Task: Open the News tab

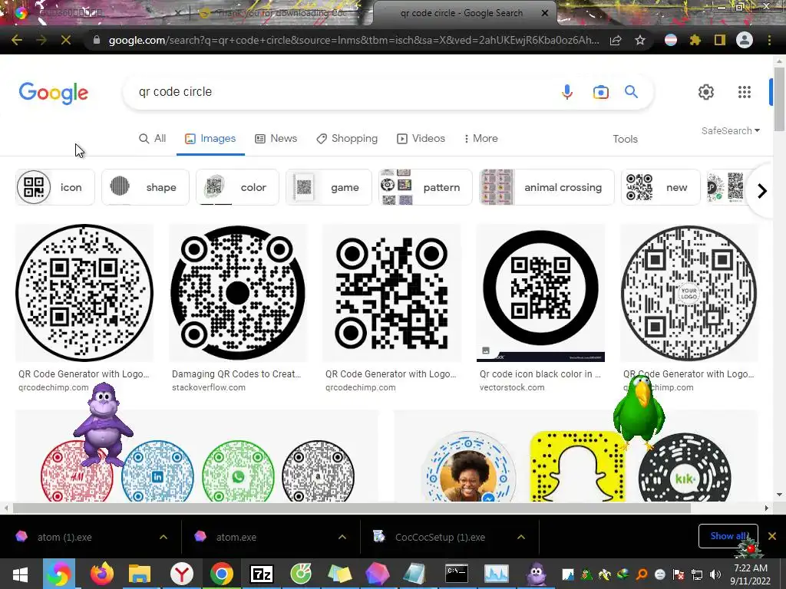Action: [x=276, y=139]
